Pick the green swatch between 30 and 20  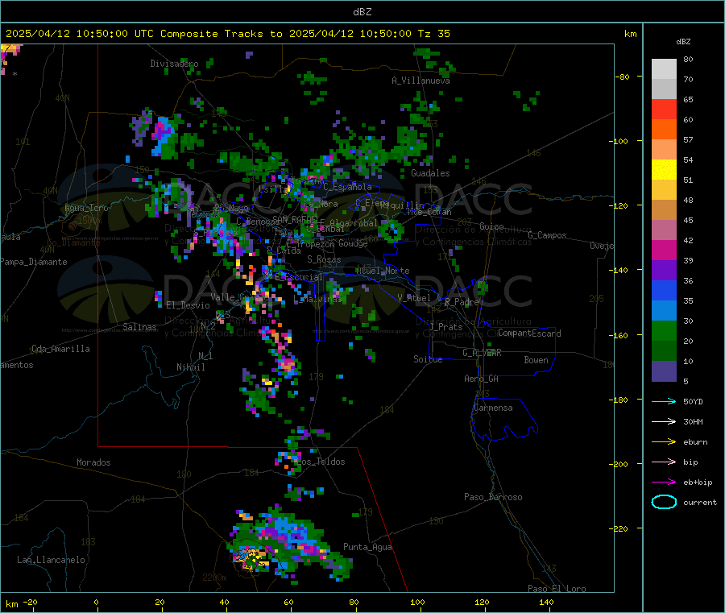pyautogui.click(x=664, y=330)
